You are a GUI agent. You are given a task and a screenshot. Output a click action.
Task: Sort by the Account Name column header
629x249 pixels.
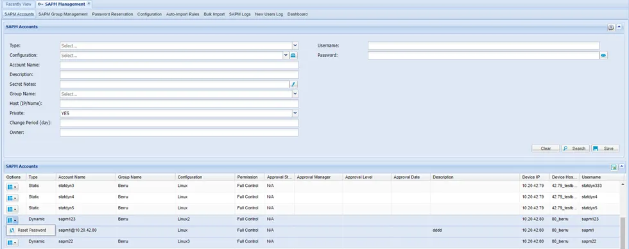click(86, 177)
